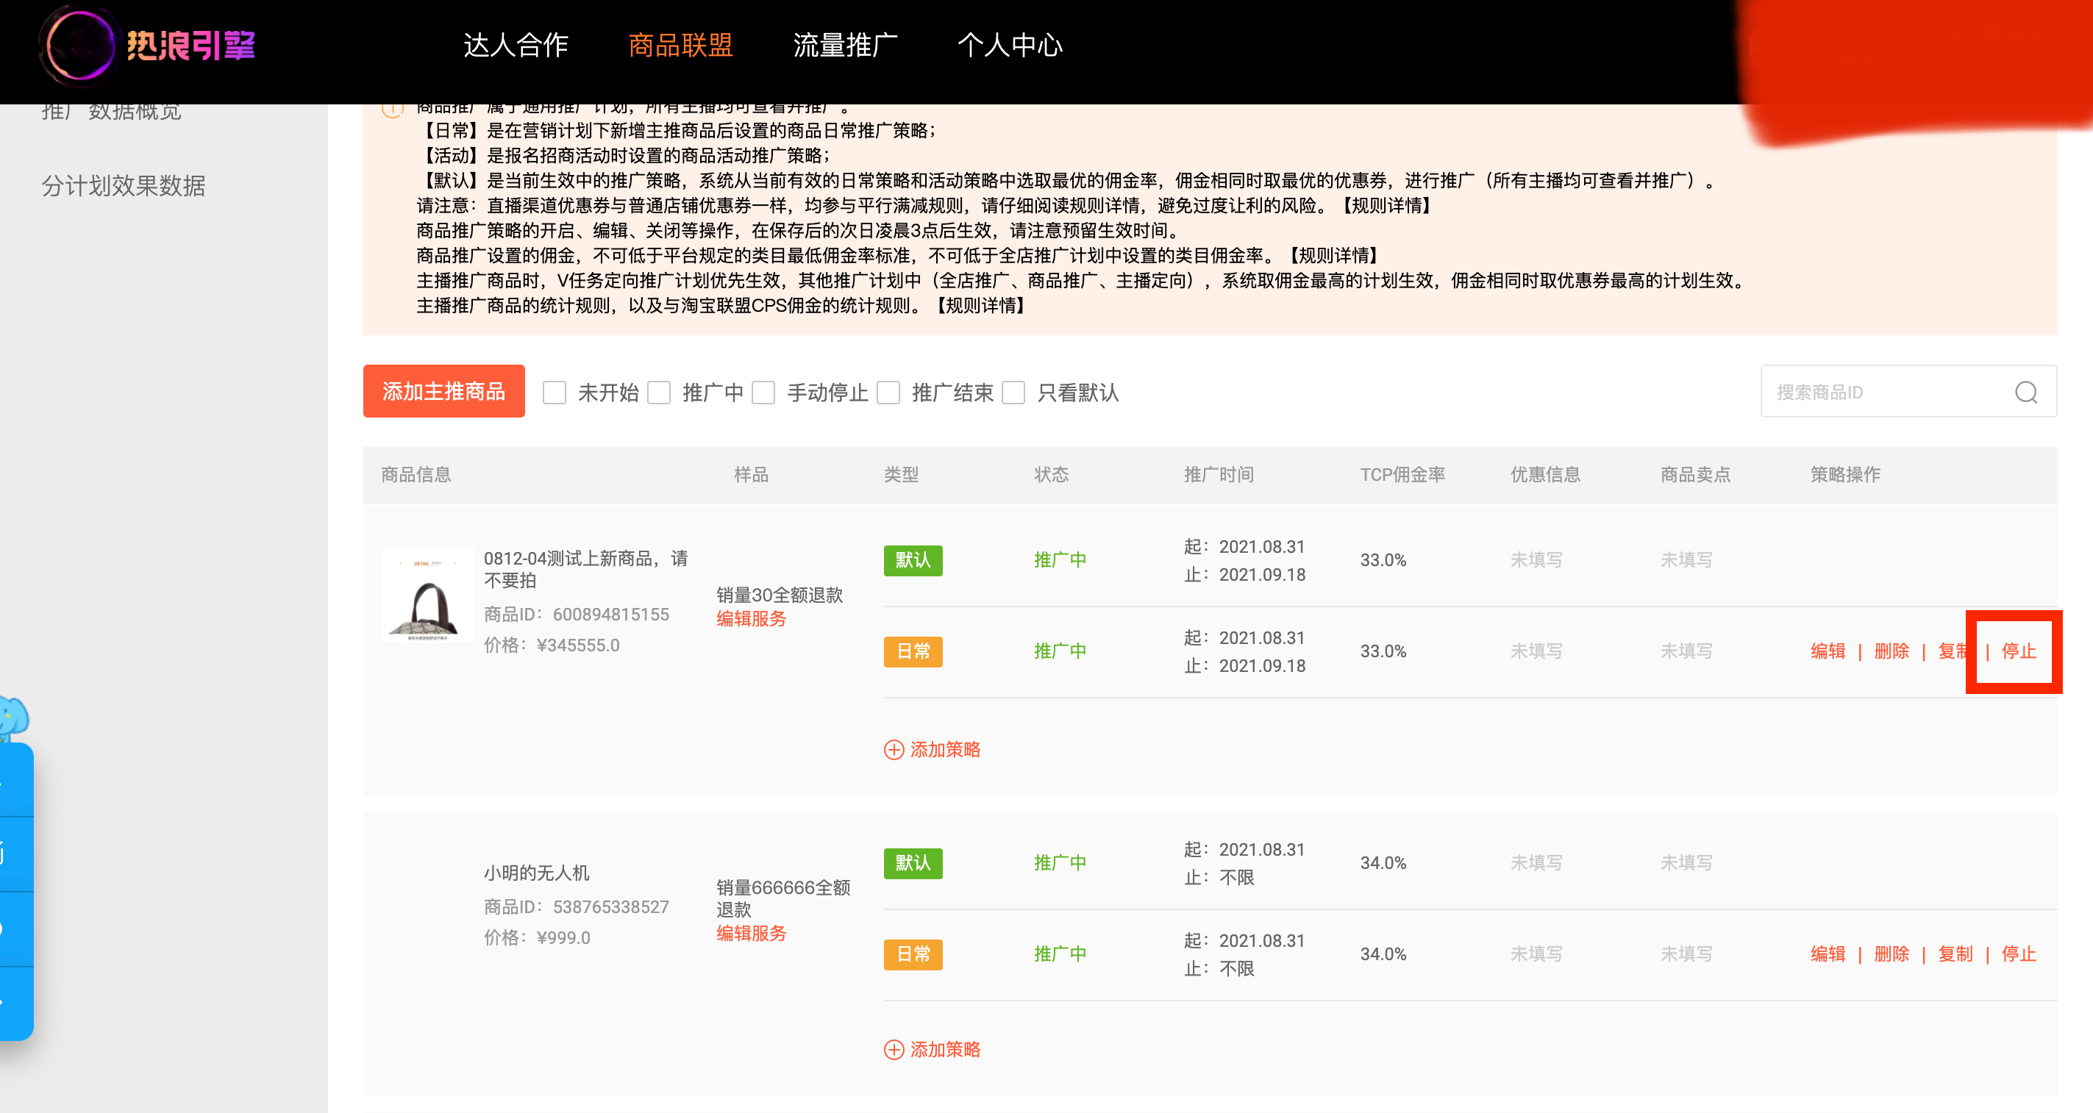Click 销量30全额退款 sample text
2093x1113 pixels.
point(780,595)
